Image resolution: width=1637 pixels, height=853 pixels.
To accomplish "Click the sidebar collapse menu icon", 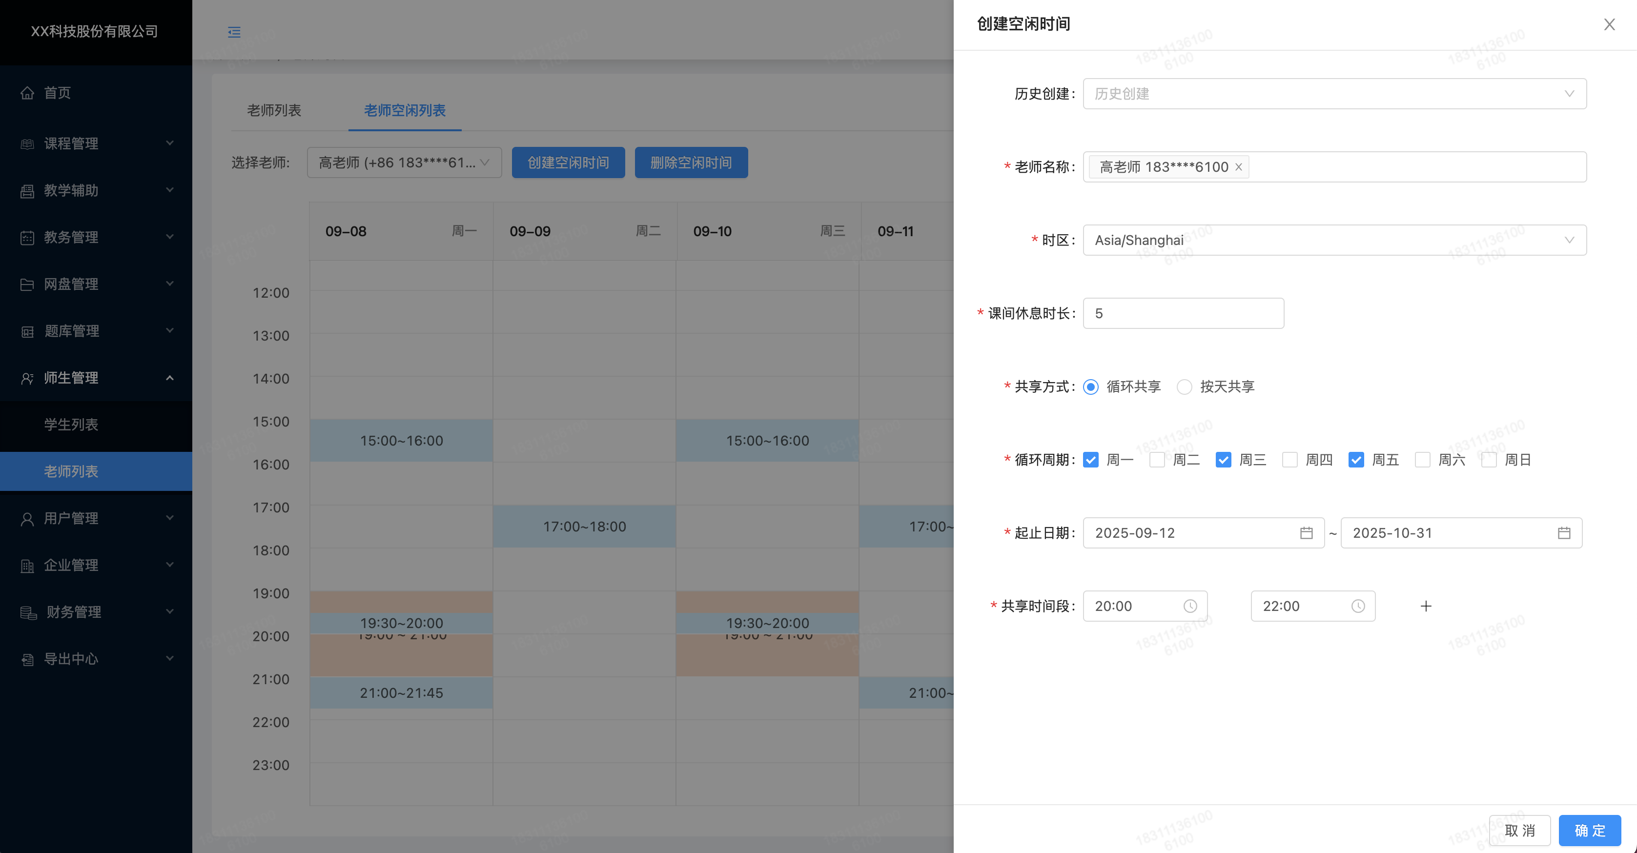I will point(234,32).
